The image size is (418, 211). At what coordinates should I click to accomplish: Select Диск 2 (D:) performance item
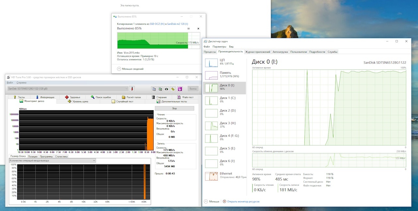pyautogui.click(x=225, y=113)
